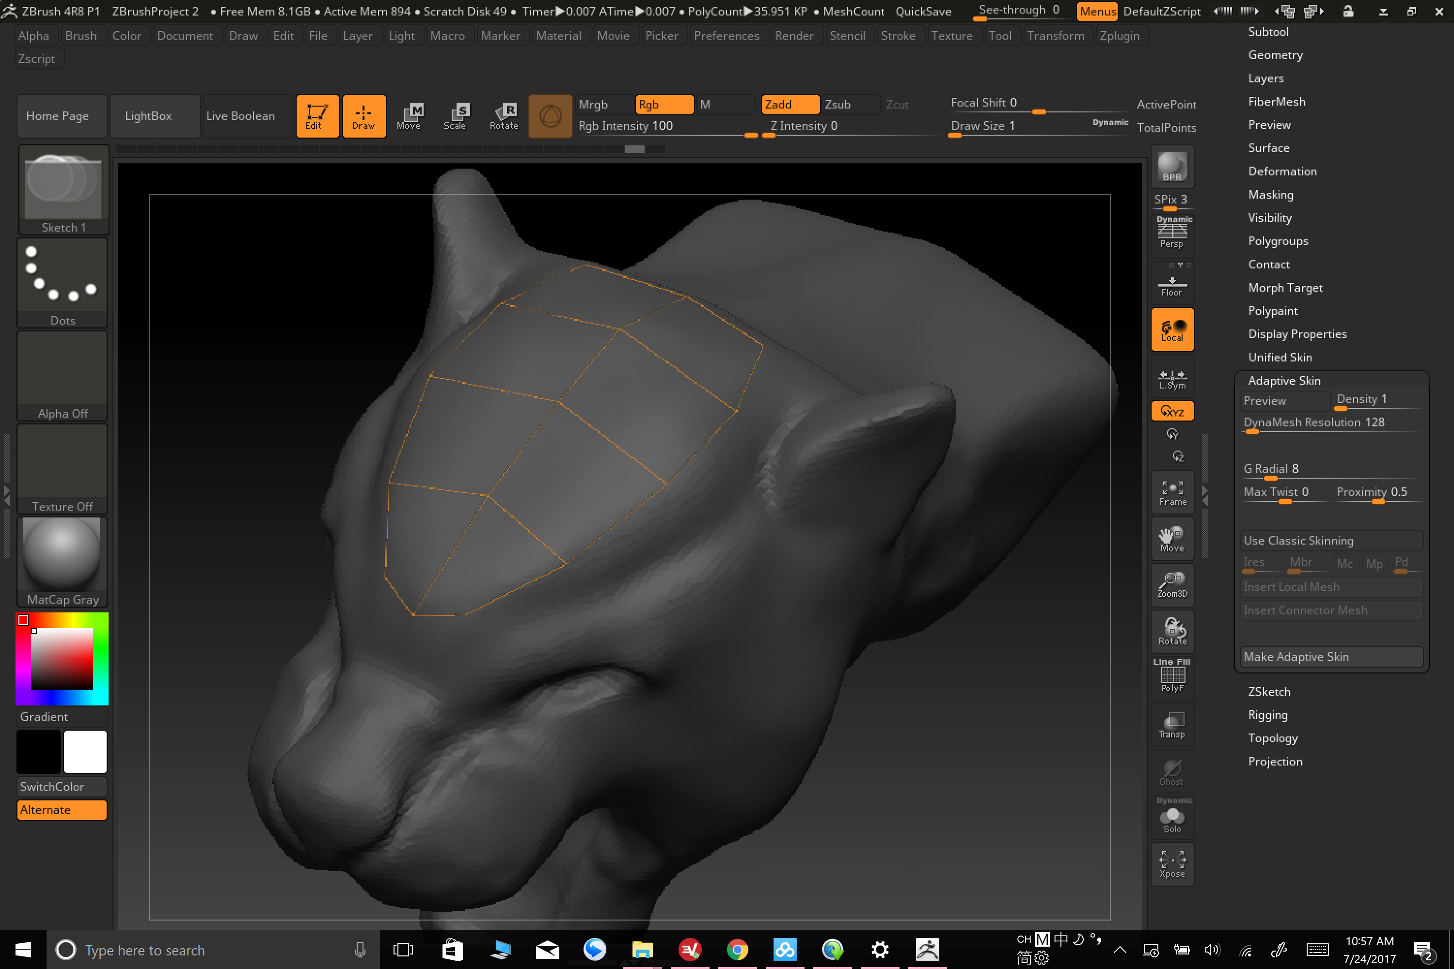Enable Mrgb paint mode

pos(603,105)
